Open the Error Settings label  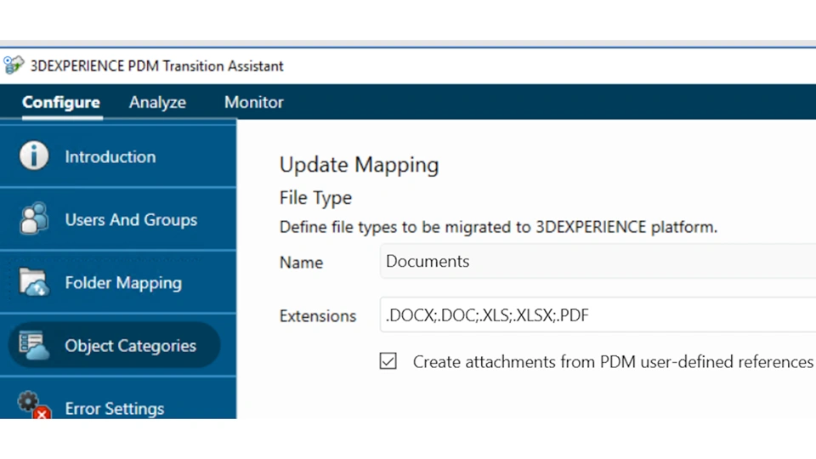(115, 408)
